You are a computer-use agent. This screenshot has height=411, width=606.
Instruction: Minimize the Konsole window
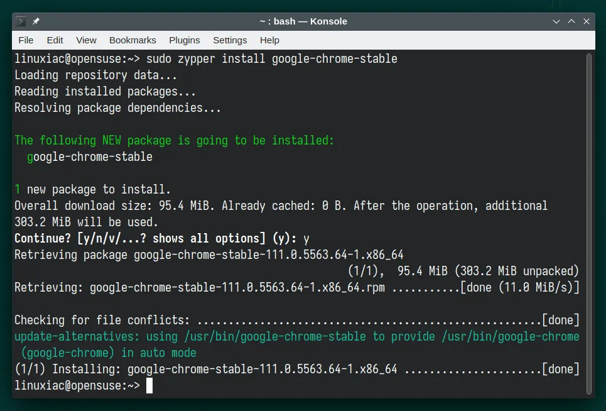[556, 21]
